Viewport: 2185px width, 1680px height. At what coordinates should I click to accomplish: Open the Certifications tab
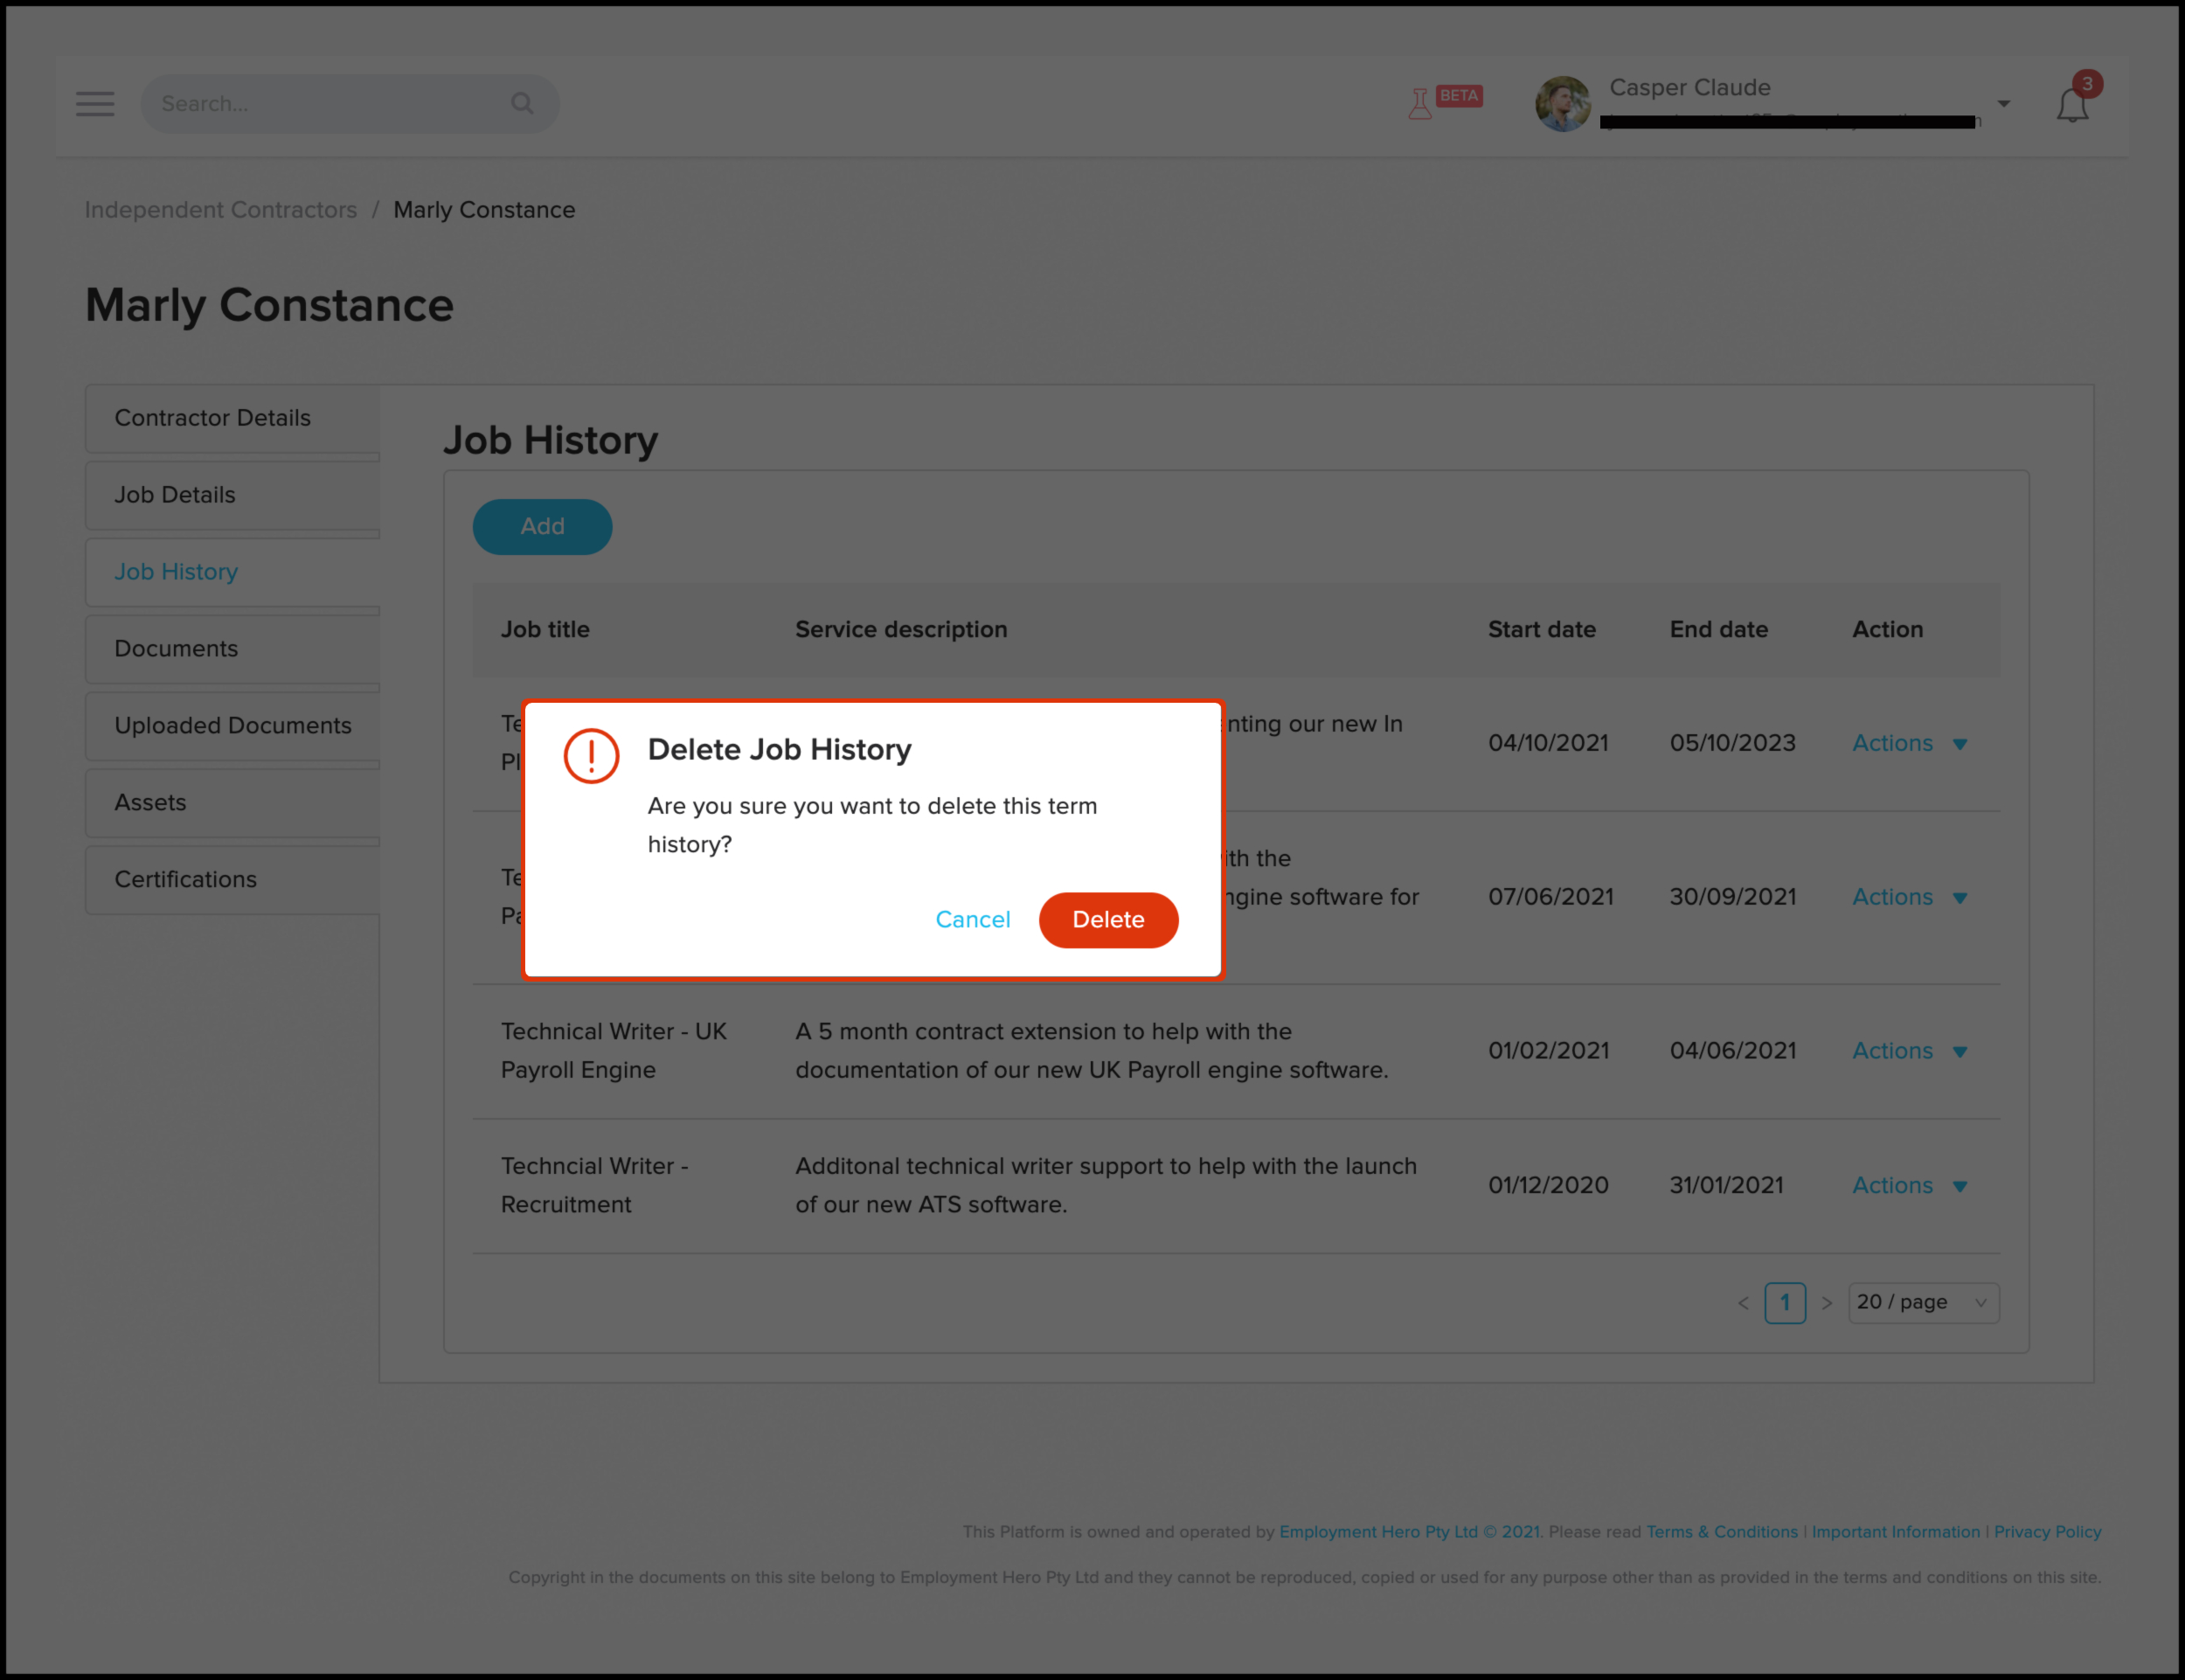click(186, 880)
